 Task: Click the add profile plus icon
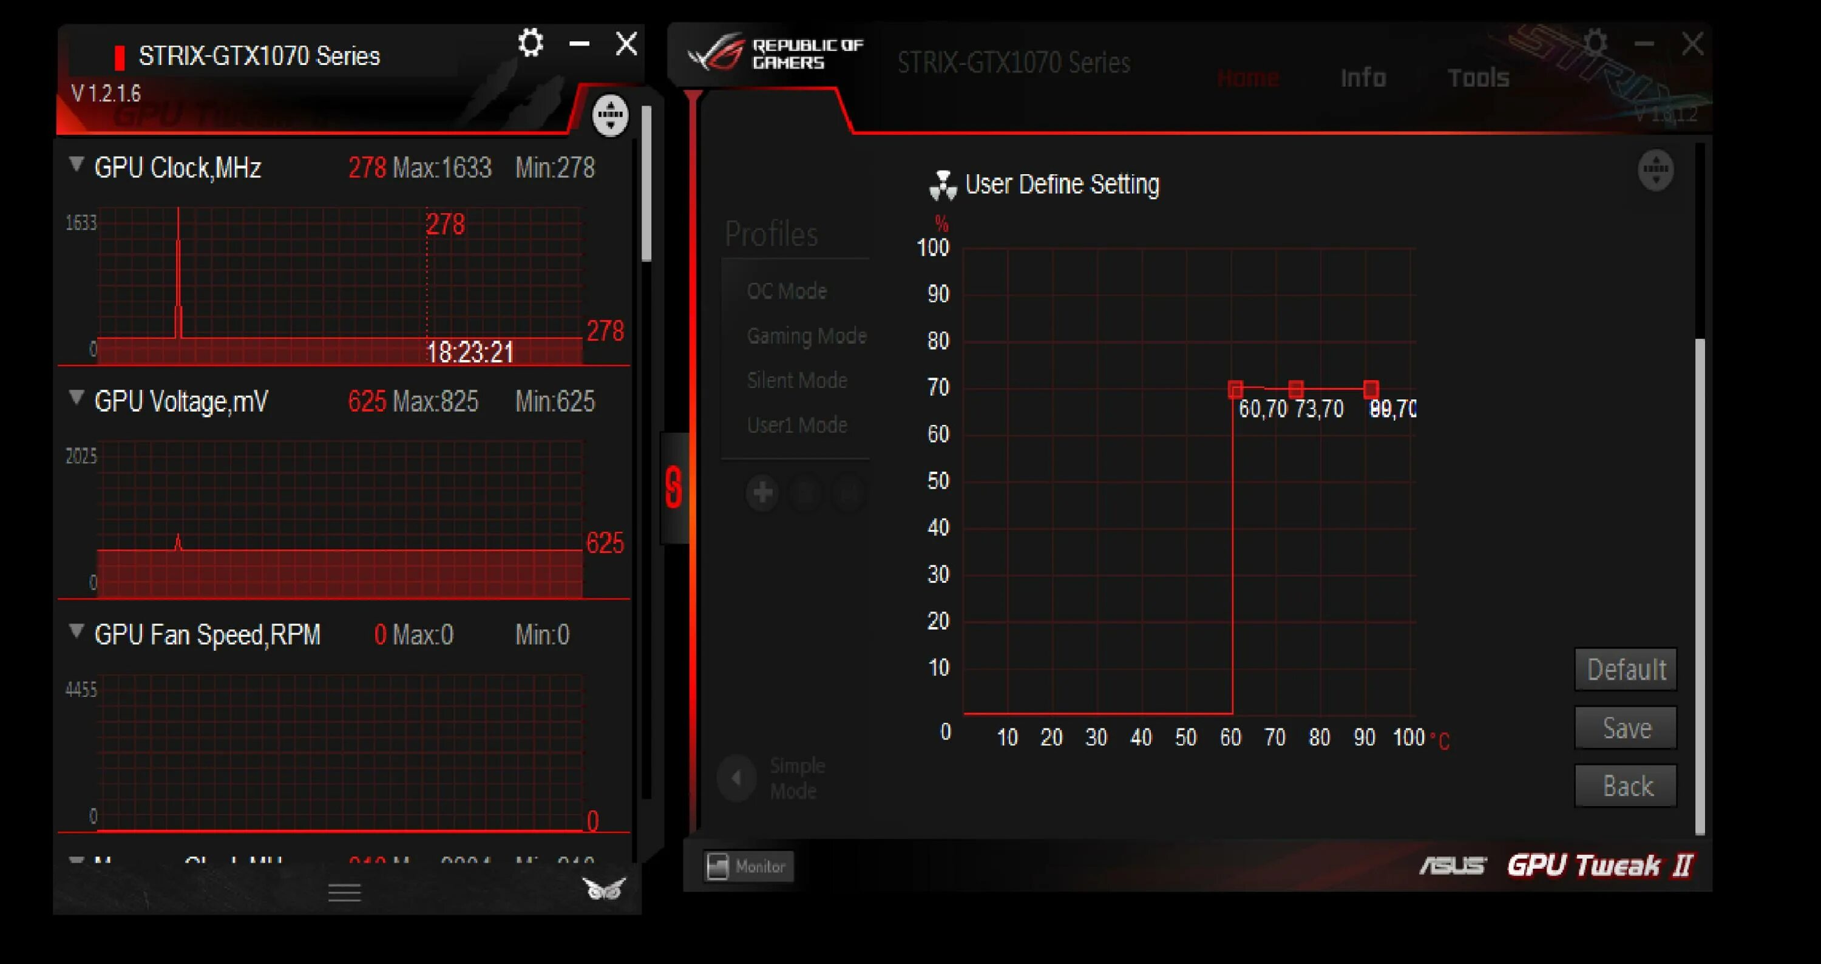(x=762, y=492)
